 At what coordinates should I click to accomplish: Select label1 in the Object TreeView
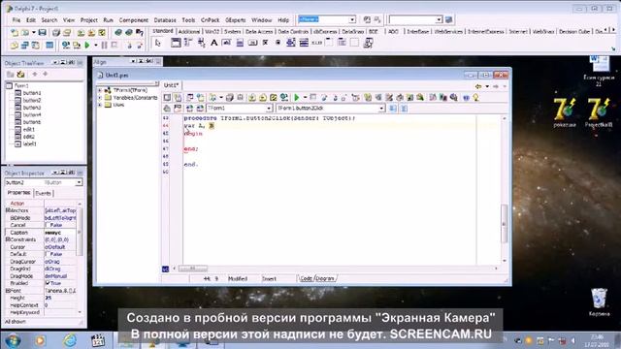[x=30, y=144]
